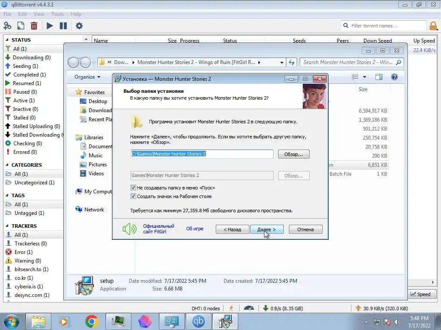Open the Tools menu in qBittorrent
The height and width of the screenshot is (330, 441).
(57, 14)
